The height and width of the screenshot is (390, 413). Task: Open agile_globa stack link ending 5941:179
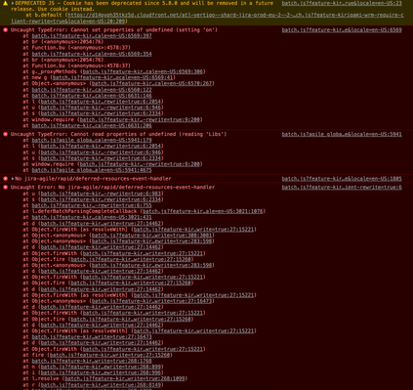coord(92,140)
